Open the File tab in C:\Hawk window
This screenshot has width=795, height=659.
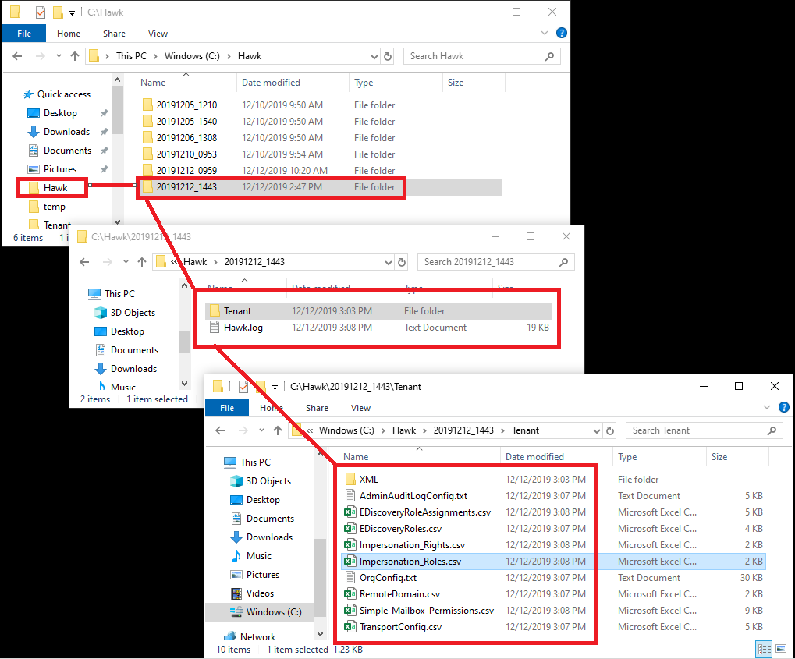pyautogui.click(x=24, y=34)
